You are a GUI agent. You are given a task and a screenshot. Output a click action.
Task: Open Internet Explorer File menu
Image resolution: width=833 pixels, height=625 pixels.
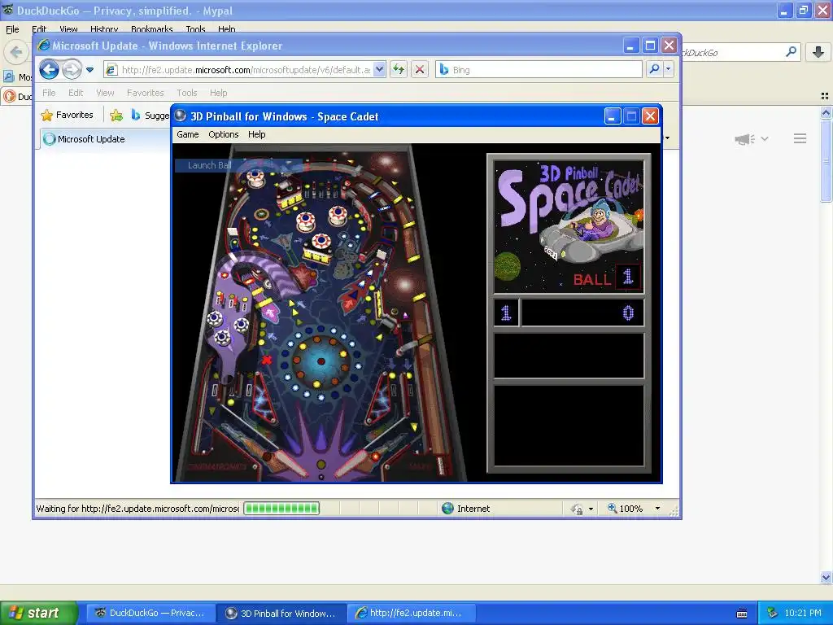[x=49, y=93]
